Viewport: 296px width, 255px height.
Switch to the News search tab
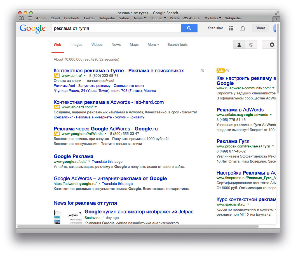116,45
